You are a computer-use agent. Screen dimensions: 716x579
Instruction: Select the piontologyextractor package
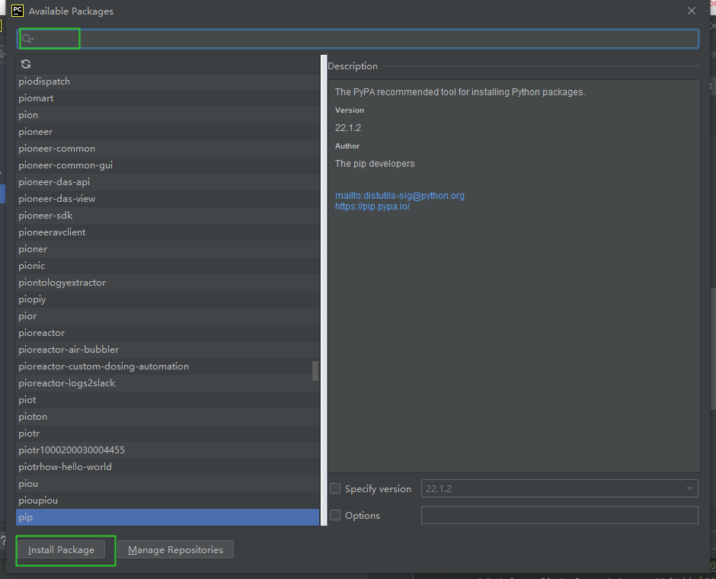click(x=168, y=283)
